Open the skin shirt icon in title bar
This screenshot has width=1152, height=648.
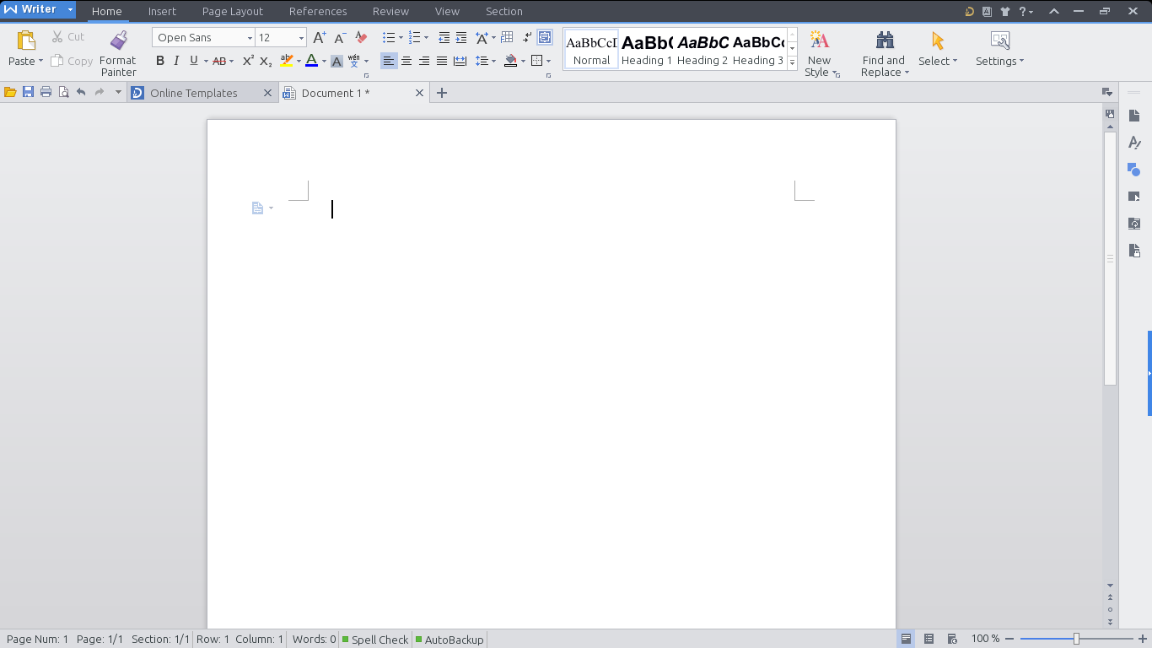1005,12
